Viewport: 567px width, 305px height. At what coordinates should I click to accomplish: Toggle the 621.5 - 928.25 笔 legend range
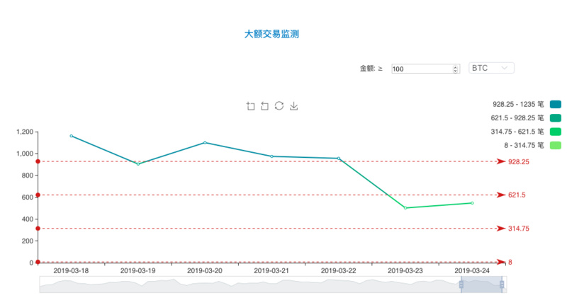526,118
